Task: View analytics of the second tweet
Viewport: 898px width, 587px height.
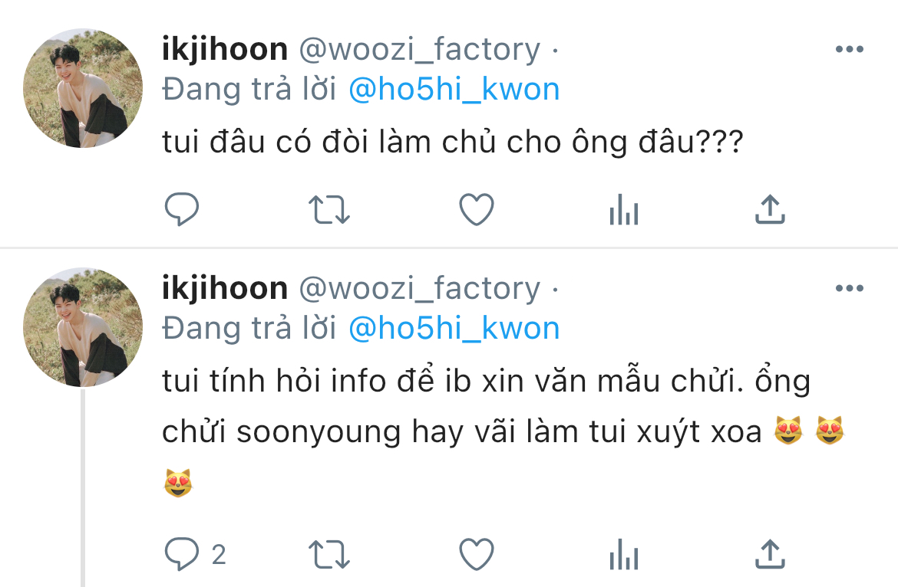Action: coord(624,554)
